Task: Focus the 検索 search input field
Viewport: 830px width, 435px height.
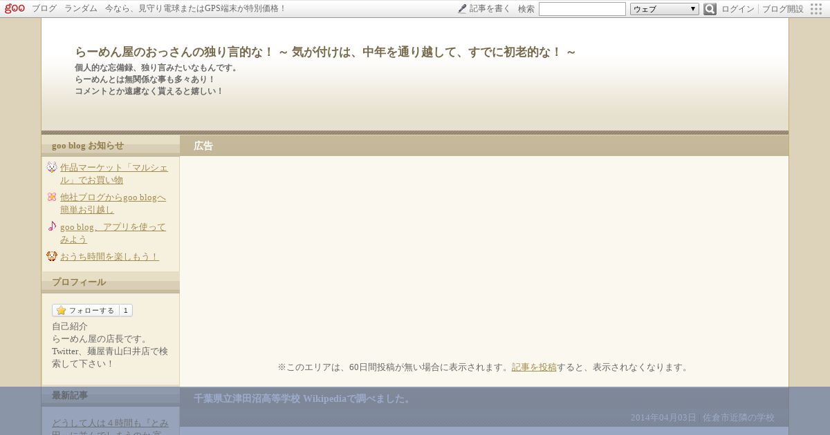Action: tap(582, 9)
